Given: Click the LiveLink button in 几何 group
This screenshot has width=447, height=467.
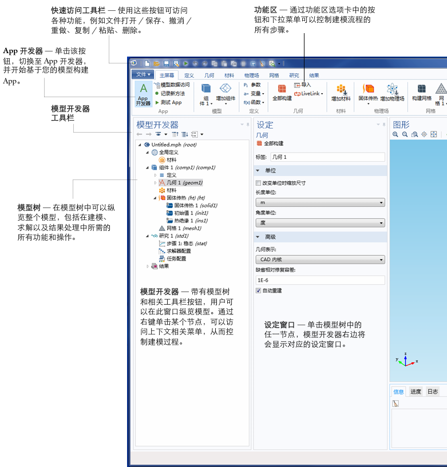Looking at the screenshot, I should (308, 94).
